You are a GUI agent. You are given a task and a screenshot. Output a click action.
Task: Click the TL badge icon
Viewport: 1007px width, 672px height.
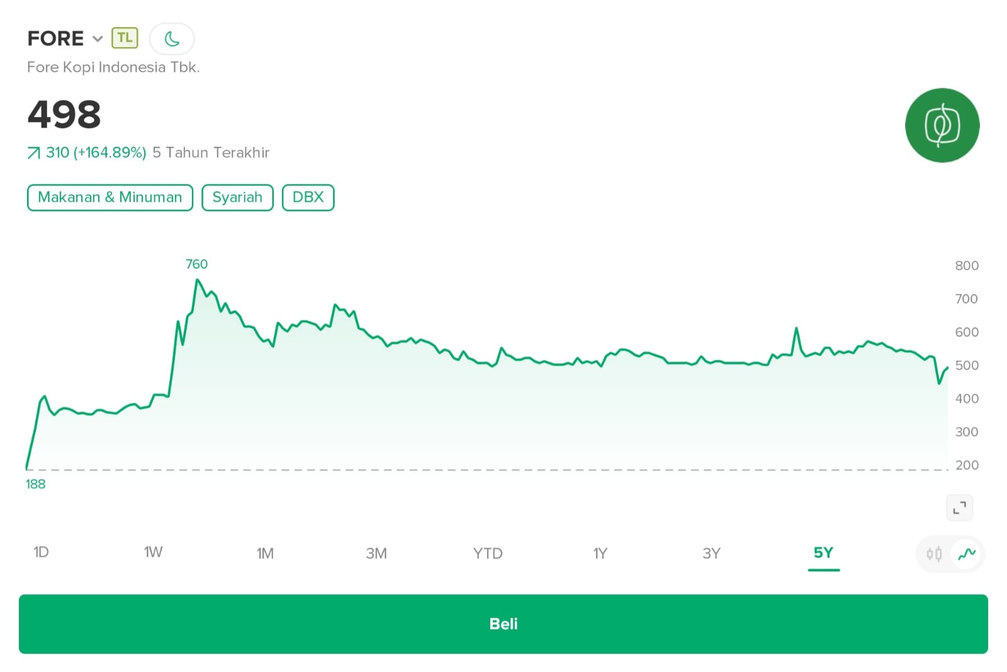point(125,38)
